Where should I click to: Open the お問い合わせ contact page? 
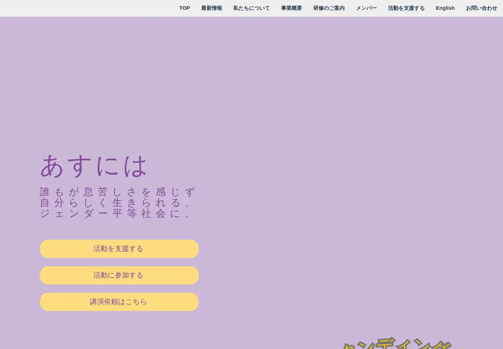[x=482, y=8]
